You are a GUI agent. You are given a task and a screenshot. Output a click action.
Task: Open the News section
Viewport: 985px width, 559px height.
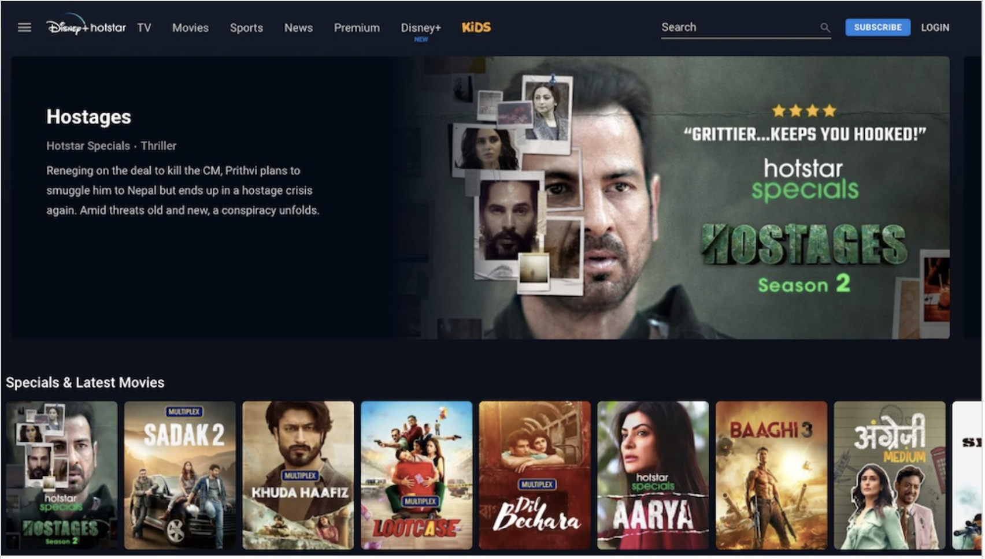pyautogui.click(x=298, y=28)
